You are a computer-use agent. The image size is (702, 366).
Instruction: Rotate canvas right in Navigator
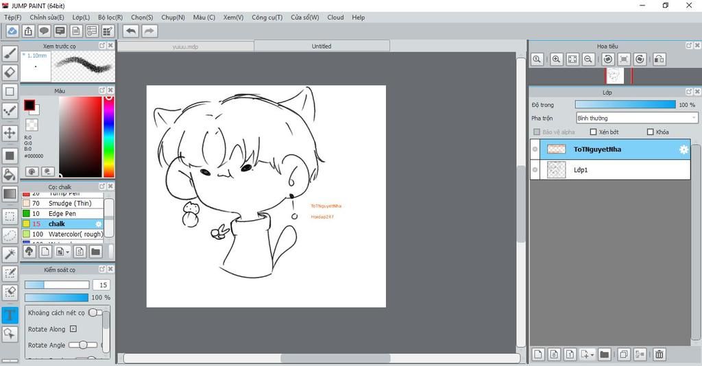click(640, 59)
